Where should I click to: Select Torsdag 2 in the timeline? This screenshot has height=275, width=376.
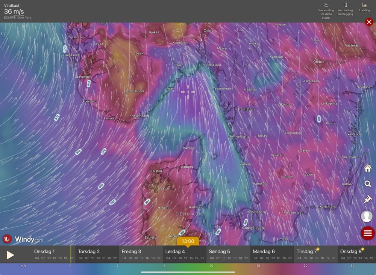click(x=89, y=251)
